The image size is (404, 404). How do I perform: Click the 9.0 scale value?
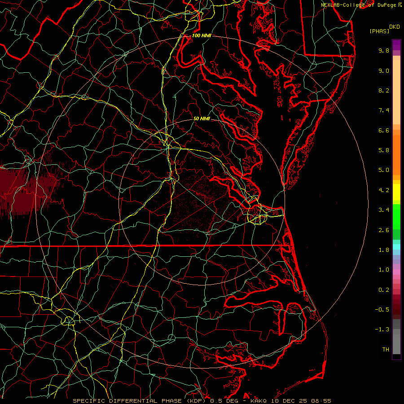[384, 70]
